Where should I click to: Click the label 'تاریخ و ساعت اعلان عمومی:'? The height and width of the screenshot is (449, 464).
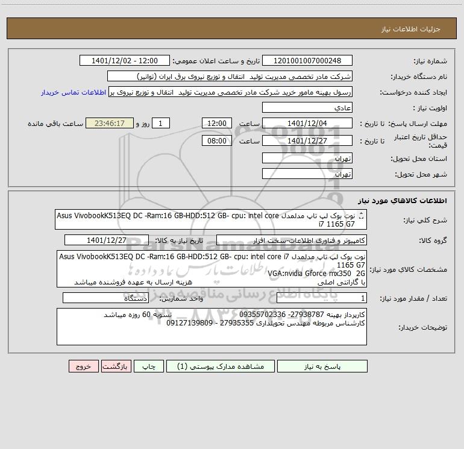pyautogui.click(x=216, y=61)
